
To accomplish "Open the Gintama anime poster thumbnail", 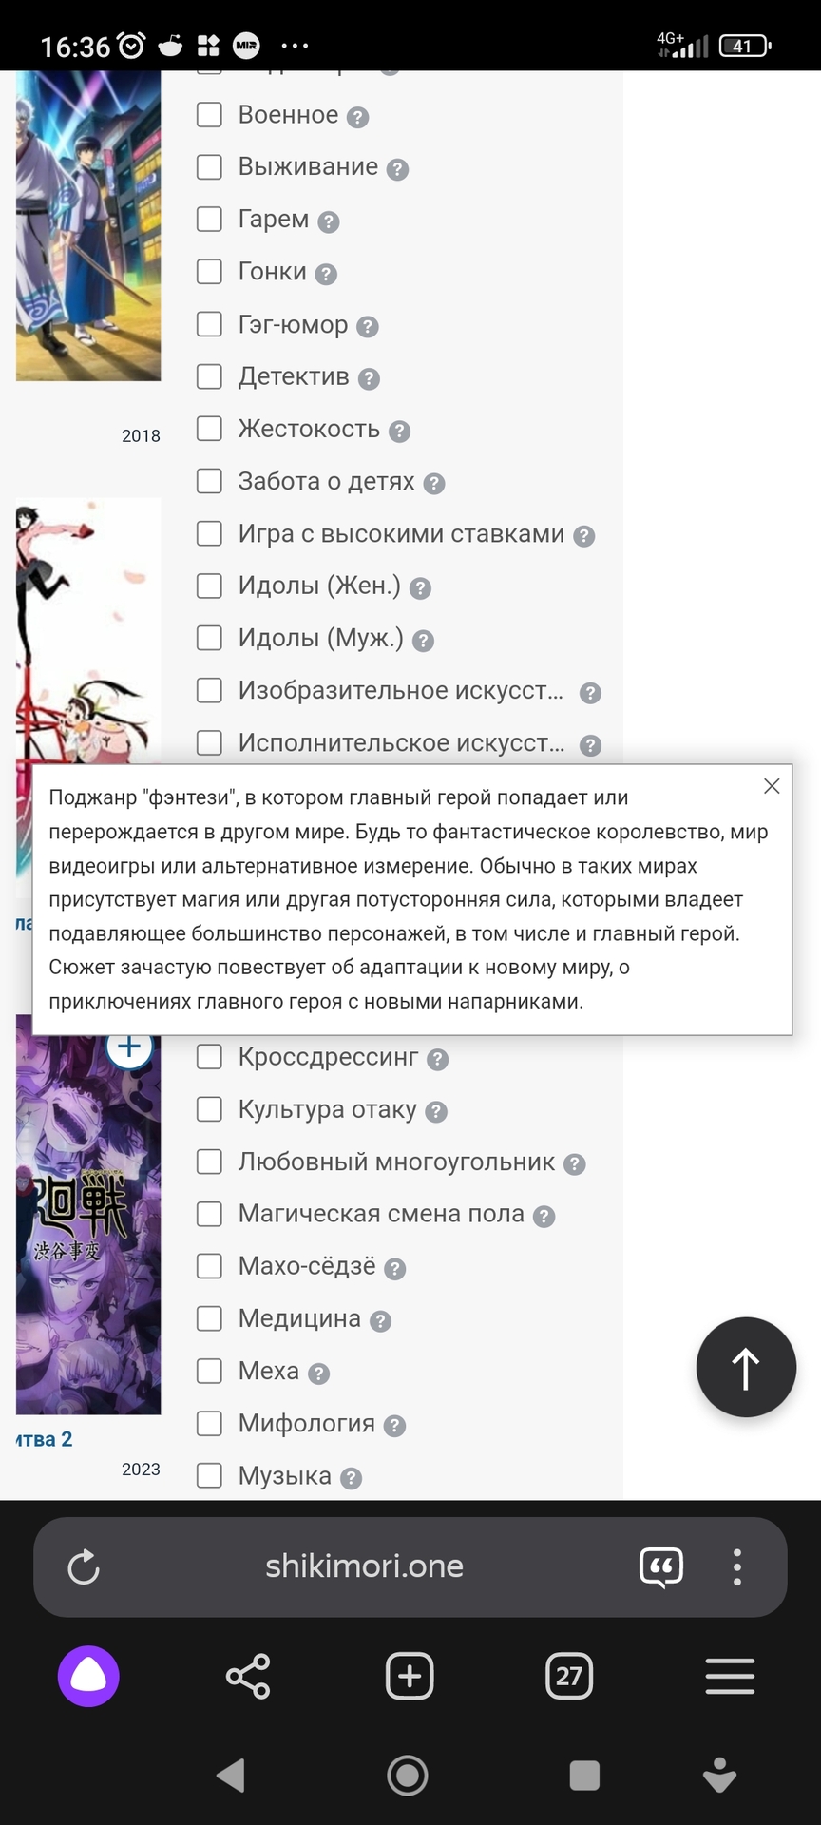I will pos(88,226).
